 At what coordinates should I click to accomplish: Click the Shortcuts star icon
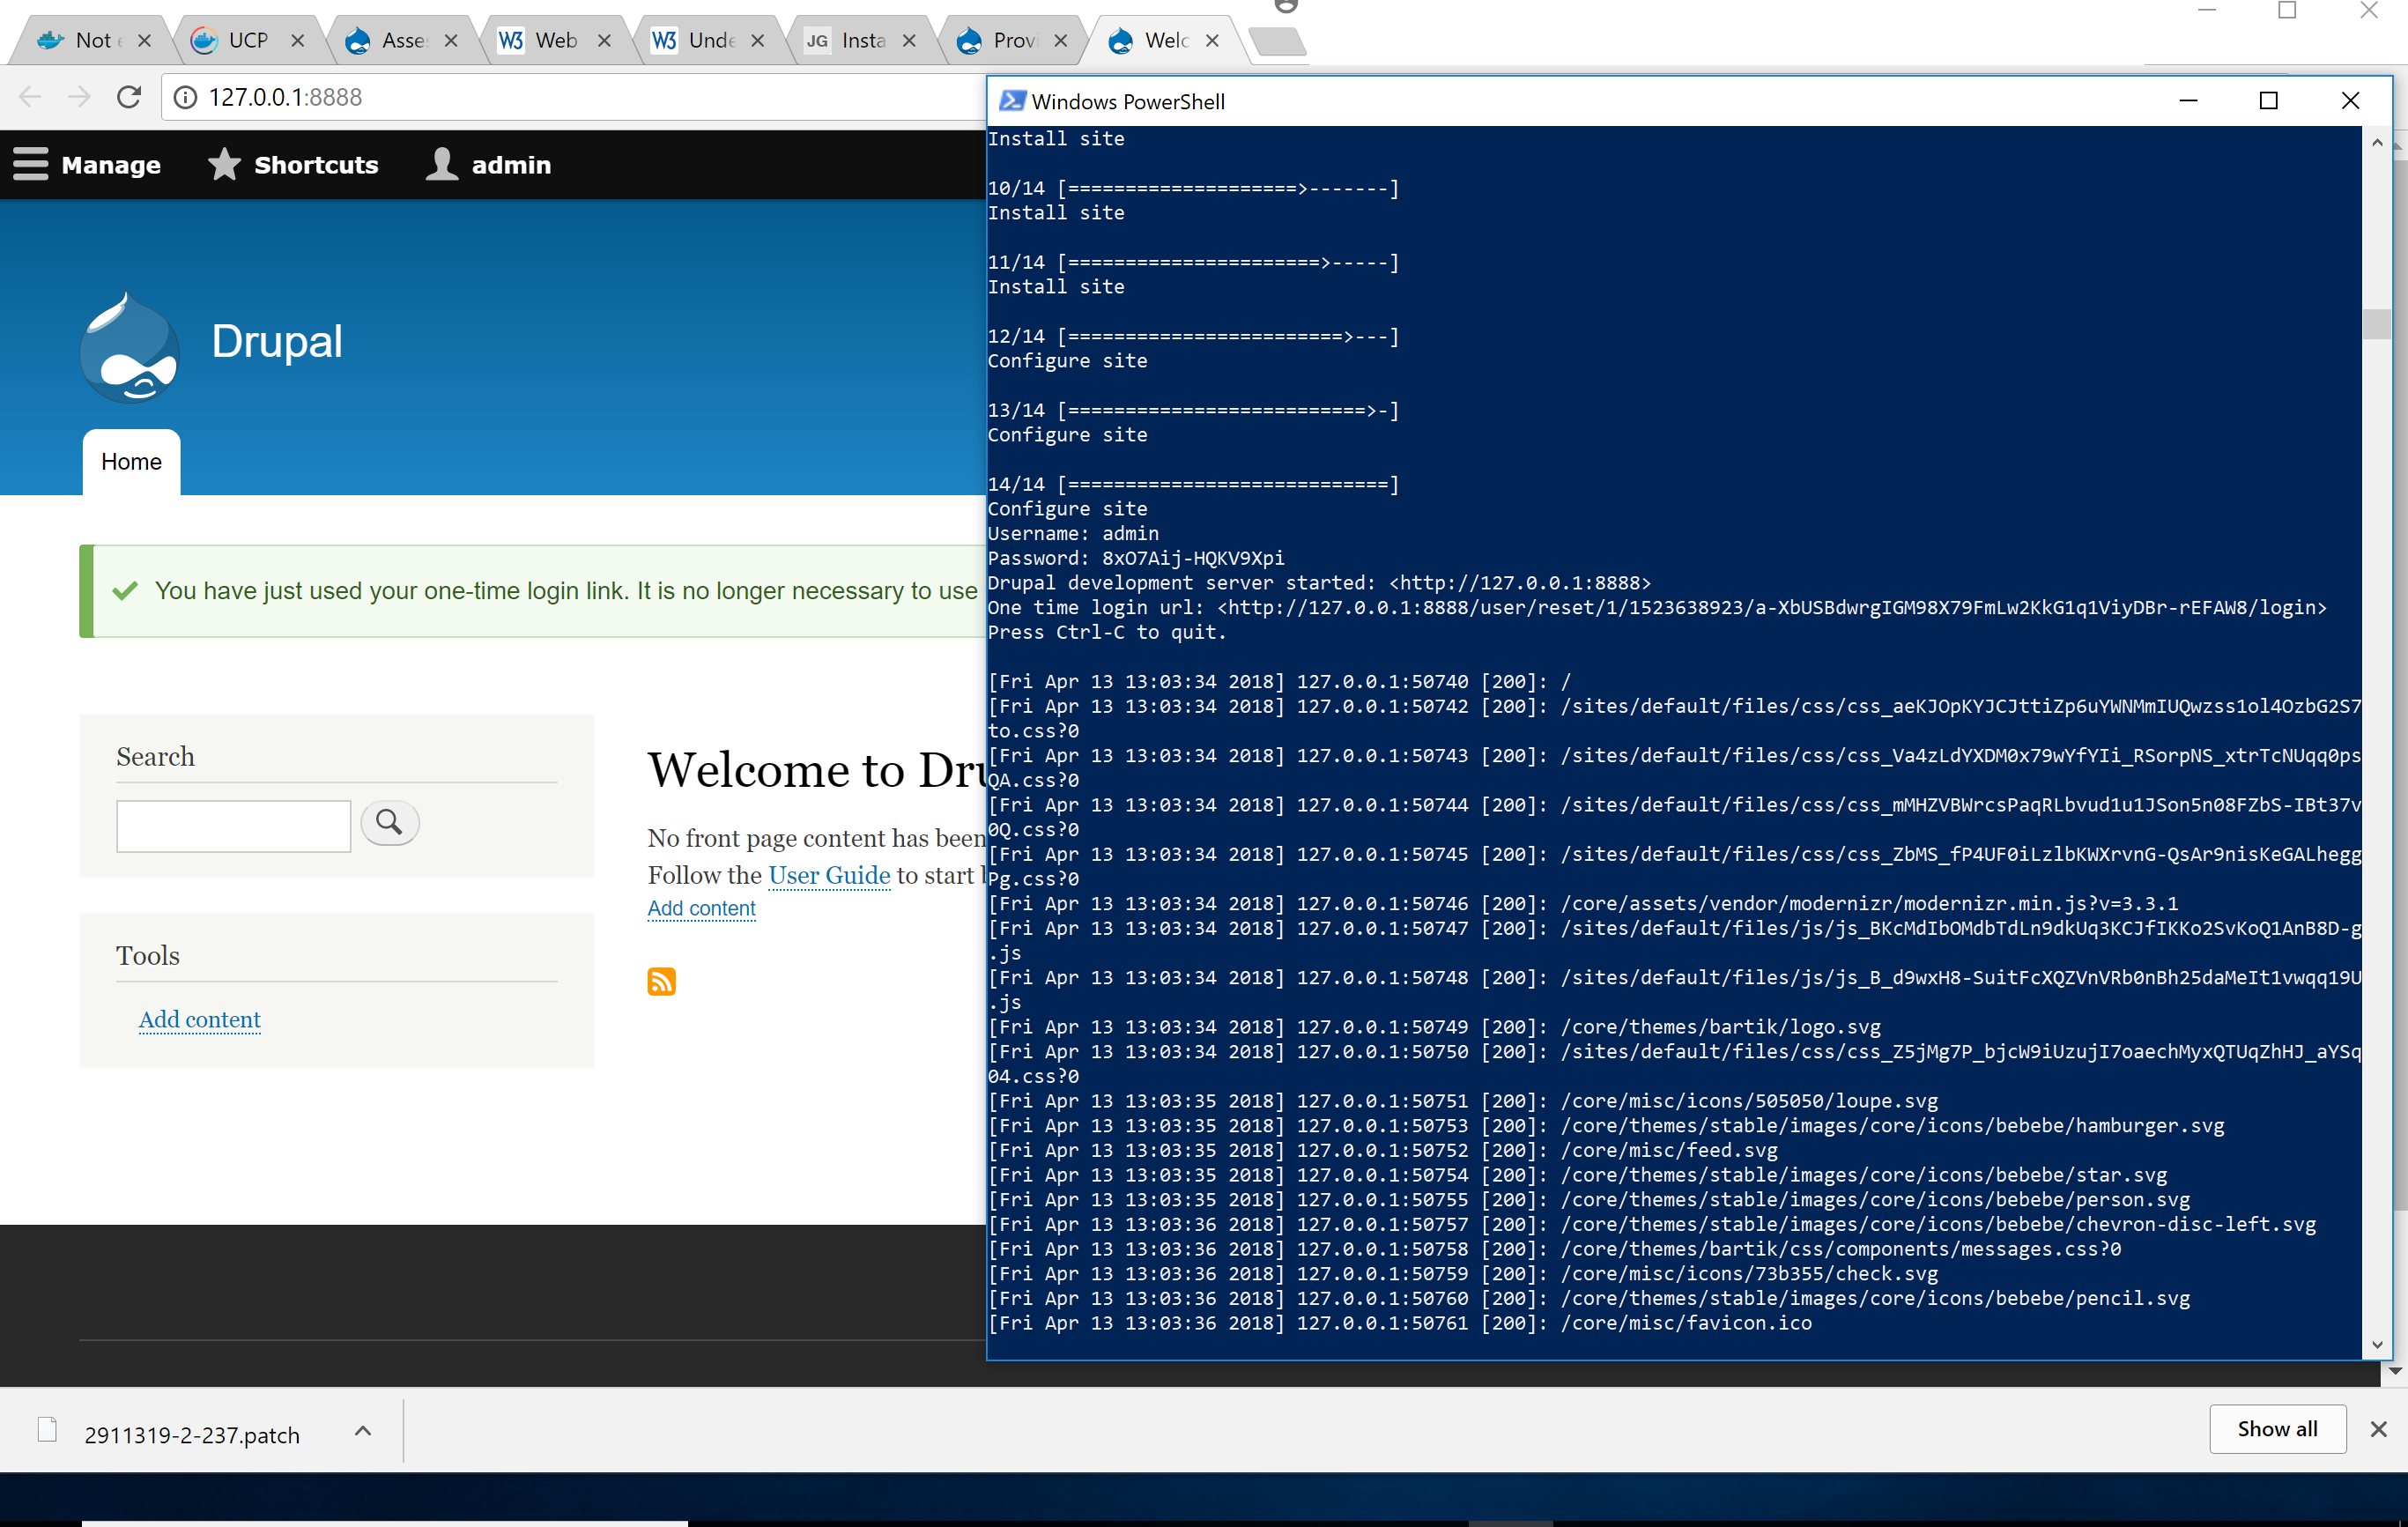coord(224,164)
